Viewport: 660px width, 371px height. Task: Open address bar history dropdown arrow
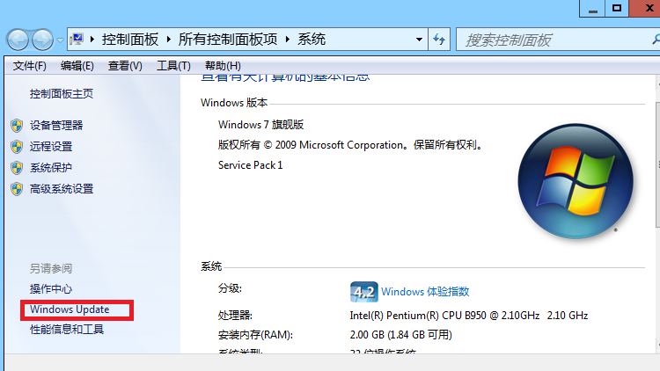(x=419, y=40)
